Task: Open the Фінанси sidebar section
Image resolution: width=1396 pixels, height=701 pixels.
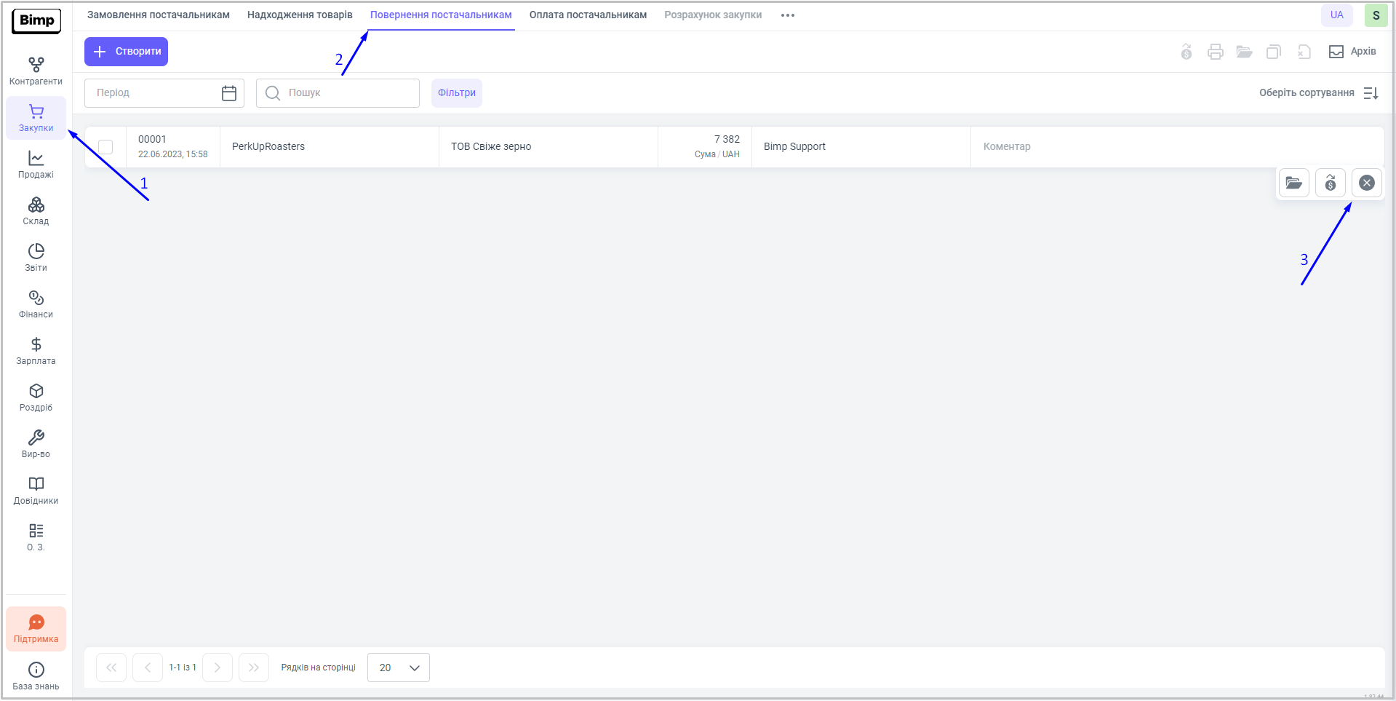Action: 36,304
